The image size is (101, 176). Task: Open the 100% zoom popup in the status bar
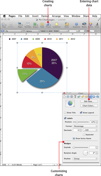pyautogui.click(x=6, y=165)
